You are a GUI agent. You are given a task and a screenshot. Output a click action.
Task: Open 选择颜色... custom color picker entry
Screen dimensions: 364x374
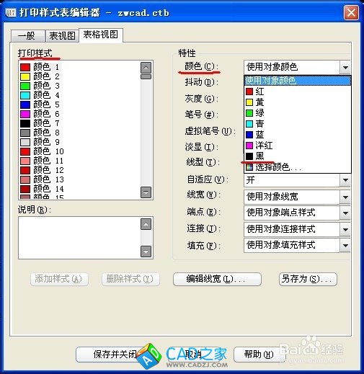coord(298,167)
